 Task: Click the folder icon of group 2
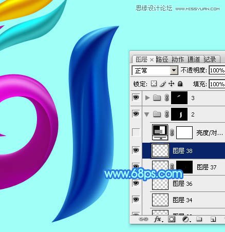[157, 114]
